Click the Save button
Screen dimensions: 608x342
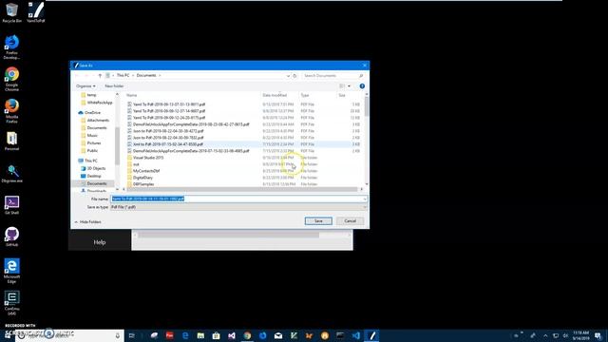pos(318,221)
